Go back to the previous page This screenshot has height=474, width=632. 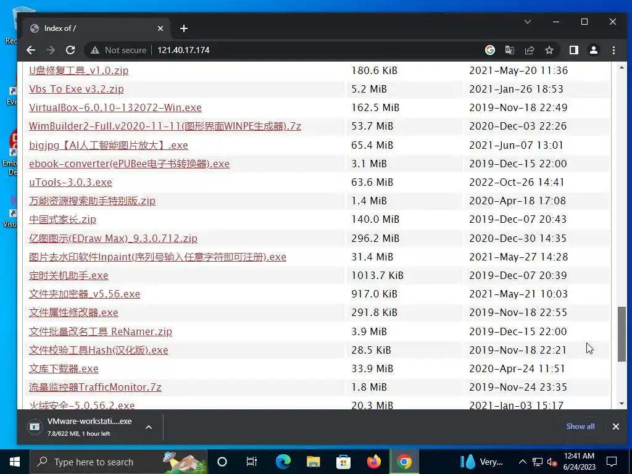[31, 50]
